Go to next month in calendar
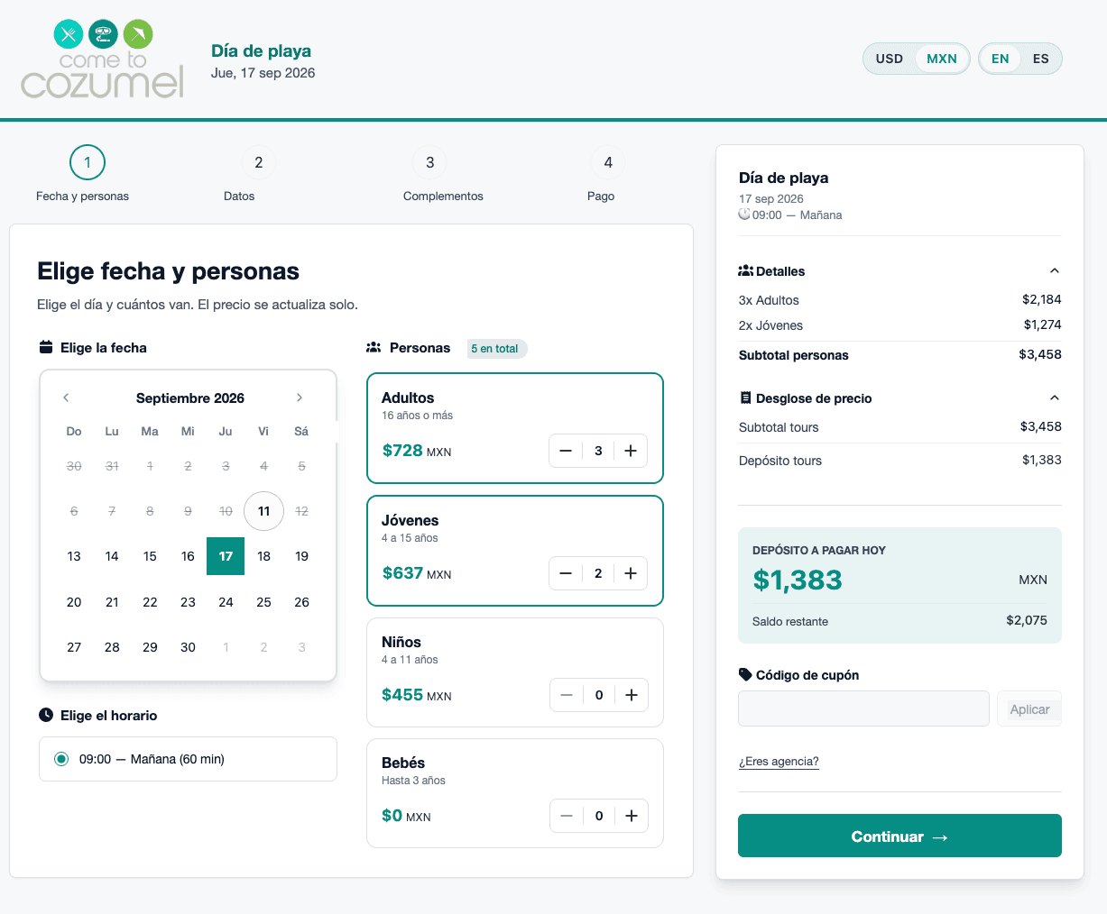The image size is (1107, 914). 300,398
